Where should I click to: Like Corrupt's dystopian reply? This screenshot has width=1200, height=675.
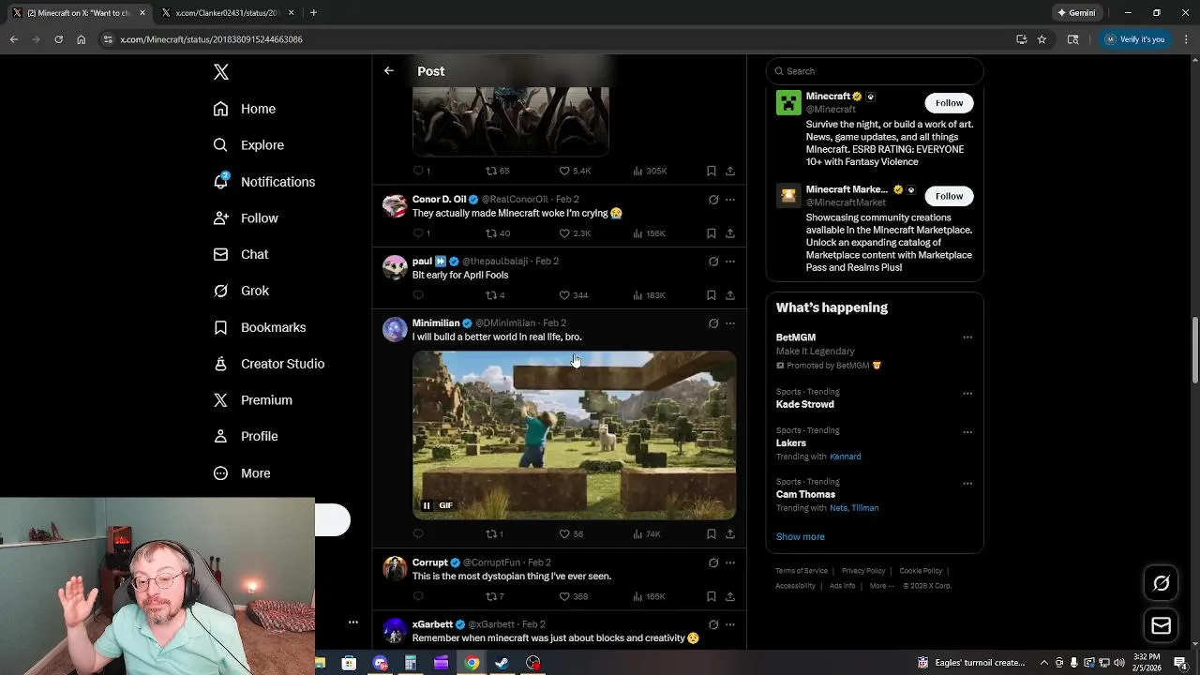[x=574, y=596]
